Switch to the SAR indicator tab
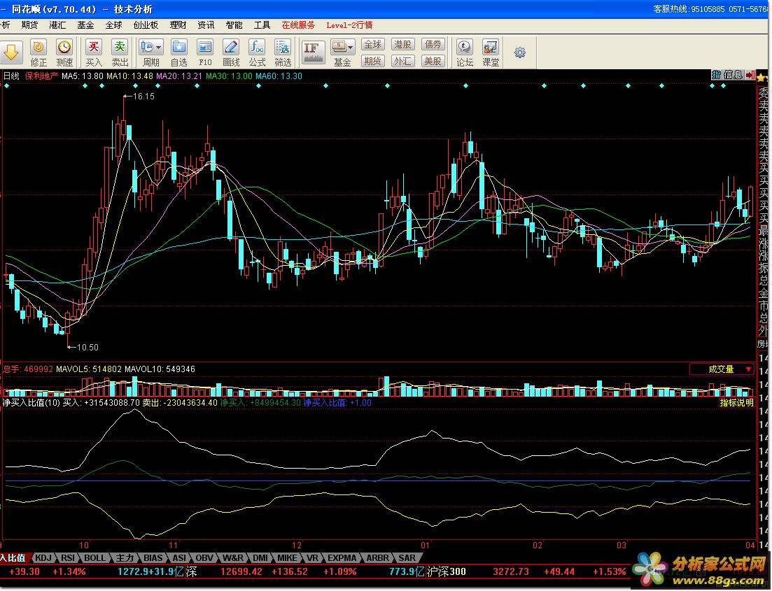Screen dimensions: 772x591 tap(407, 558)
